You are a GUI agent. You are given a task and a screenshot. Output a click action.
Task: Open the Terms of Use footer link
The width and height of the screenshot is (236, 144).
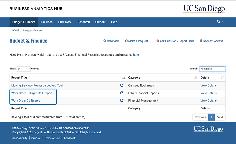coord(52,138)
